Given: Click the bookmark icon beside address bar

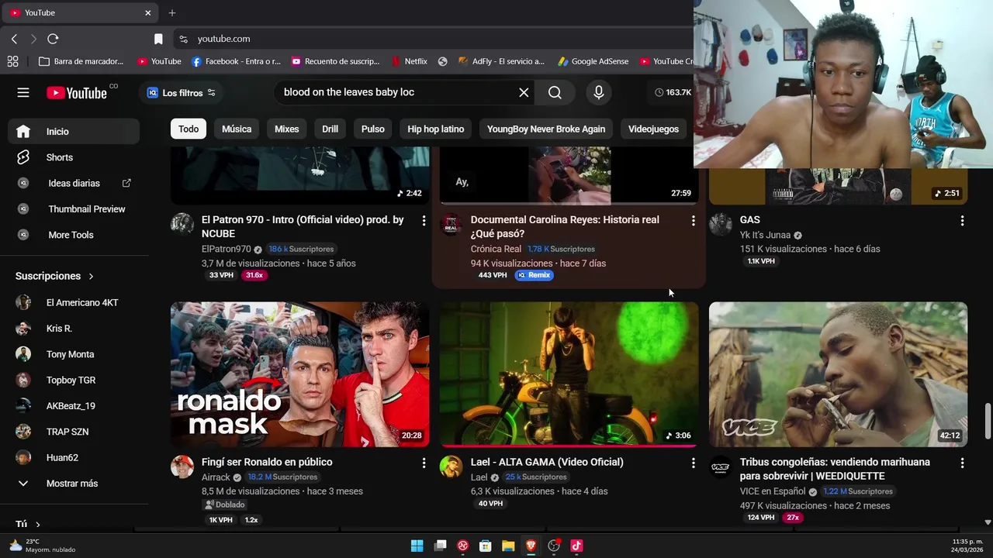Looking at the screenshot, I should tap(158, 39).
